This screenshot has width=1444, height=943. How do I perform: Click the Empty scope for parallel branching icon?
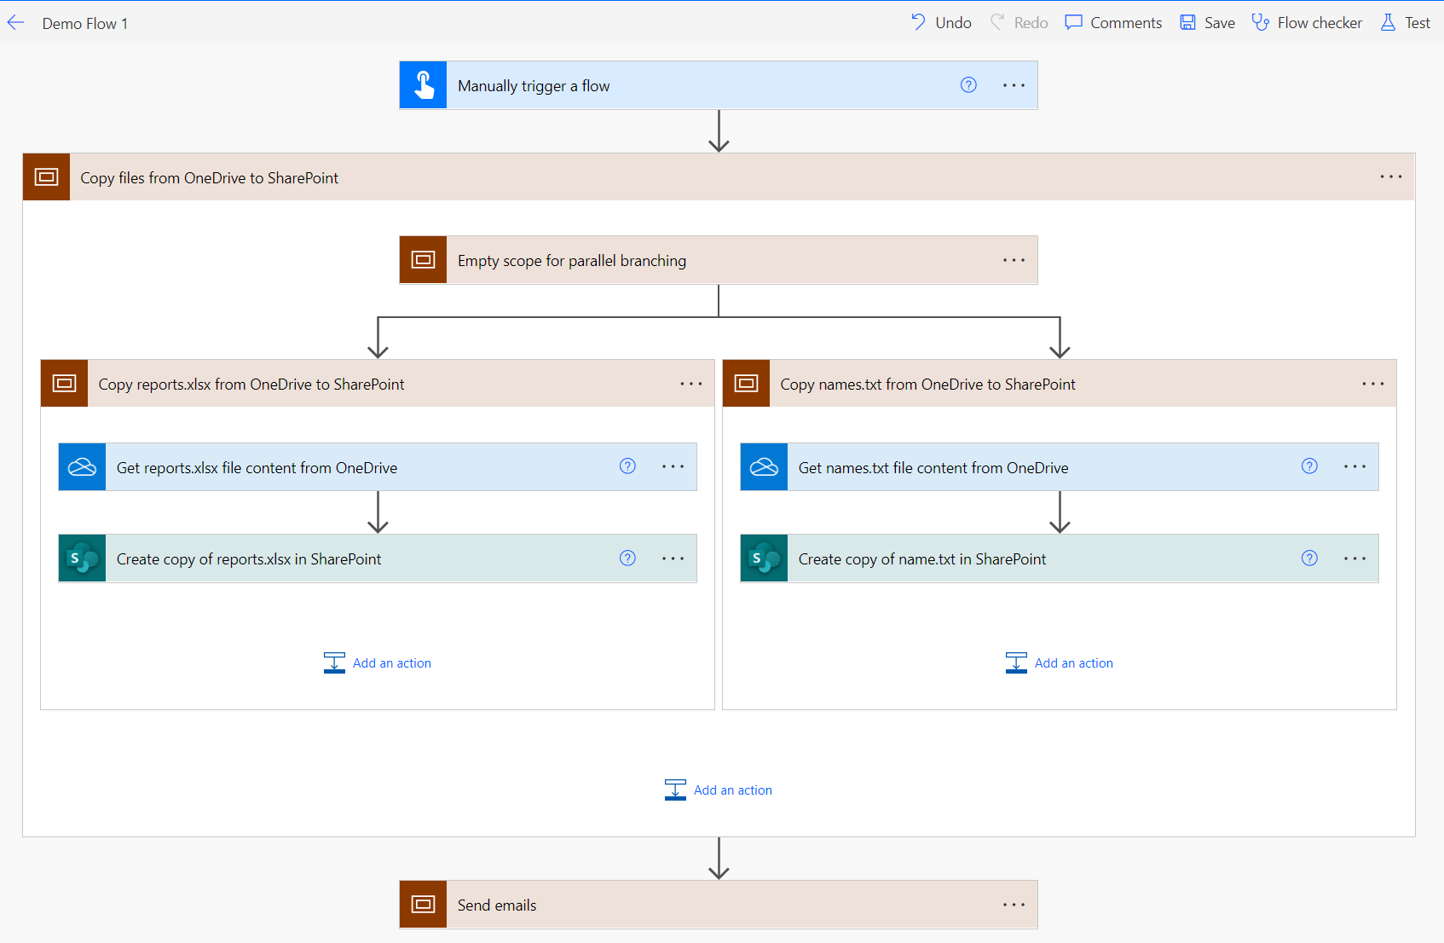coord(423,260)
